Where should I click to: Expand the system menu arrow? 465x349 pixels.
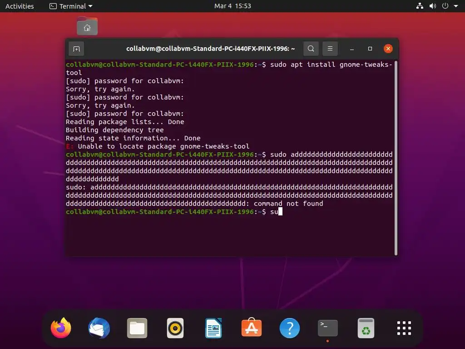[456, 6]
